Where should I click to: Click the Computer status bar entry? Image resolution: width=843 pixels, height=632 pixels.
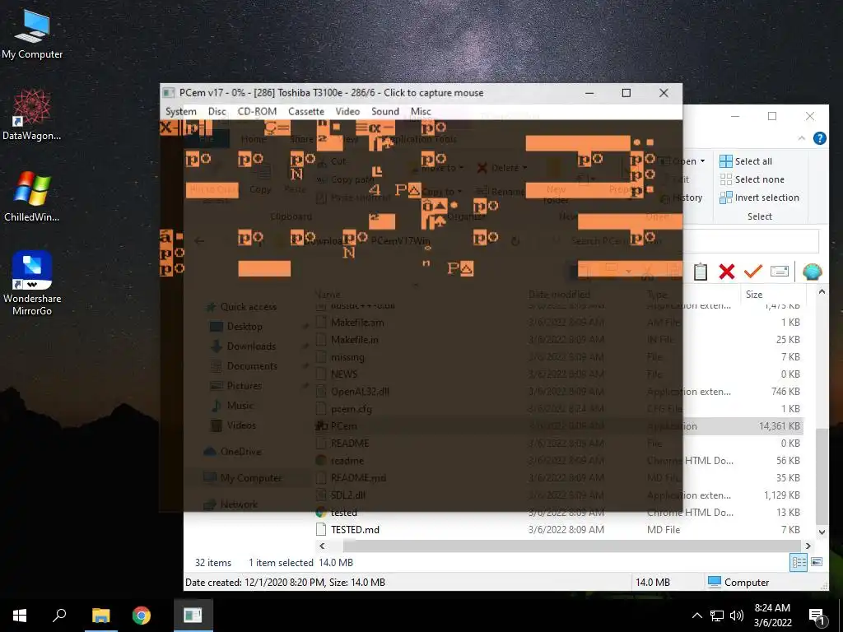click(x=738, y=583)
